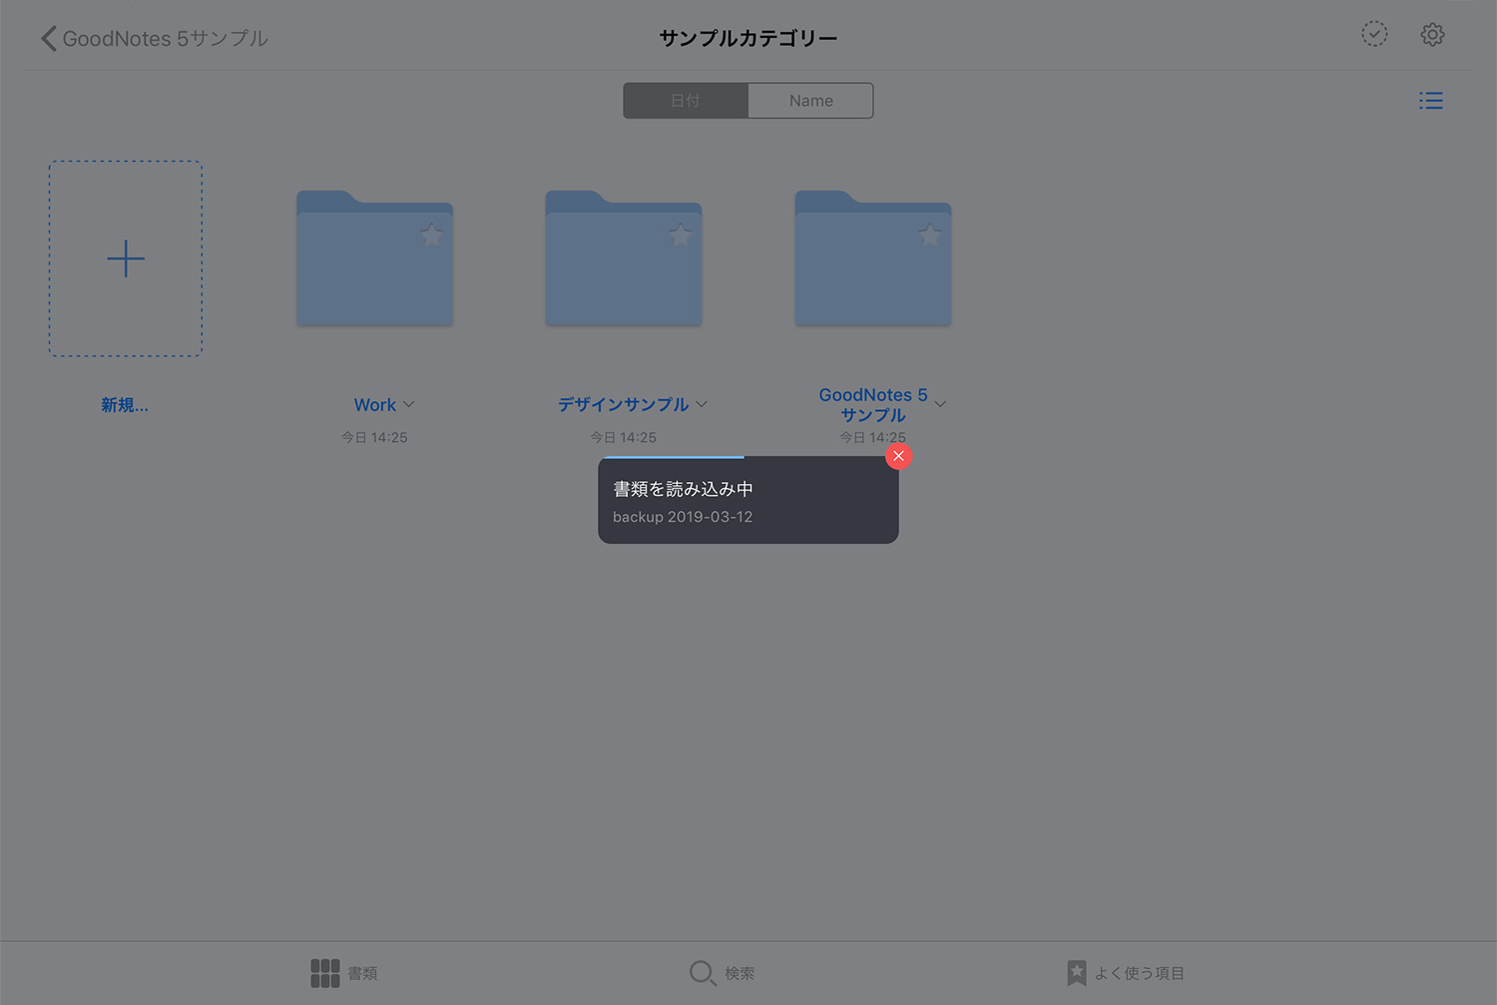
Task: Click the backup 2019-03-12 filename text
Action: point(683,517)
